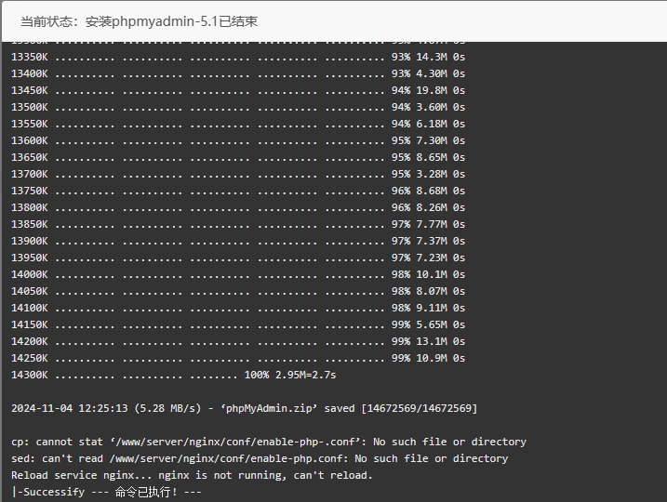Image resolution: width=667 pixels, height=502 pixels.
Task: Select the log line starting '13350K'
Action: pyautogui.click(x=238, y=57)
